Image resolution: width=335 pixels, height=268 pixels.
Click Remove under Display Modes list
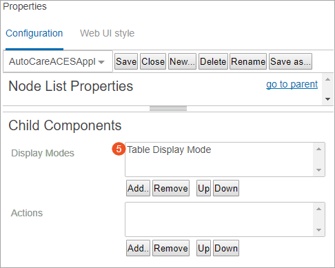point(171,188)
